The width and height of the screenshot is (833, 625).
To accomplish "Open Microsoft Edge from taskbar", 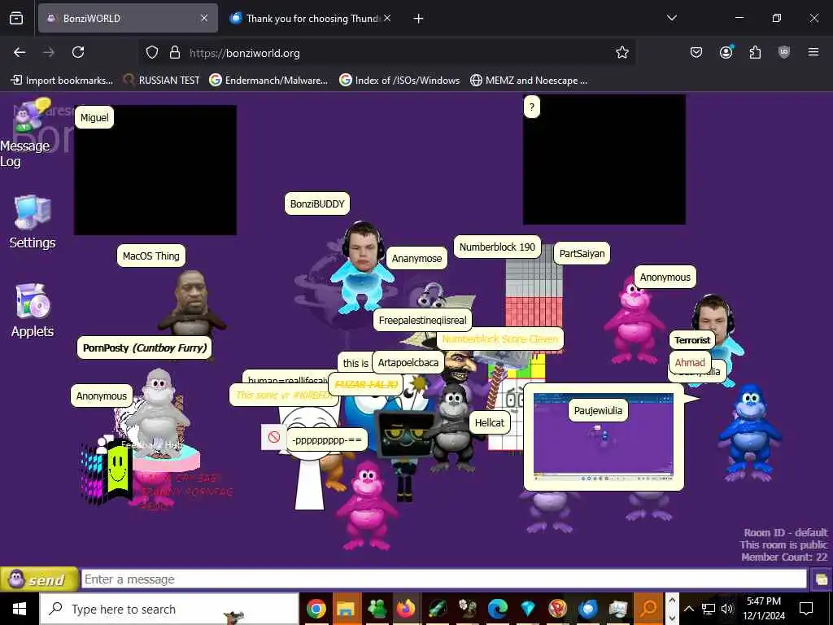I will (x=498, y=609).
